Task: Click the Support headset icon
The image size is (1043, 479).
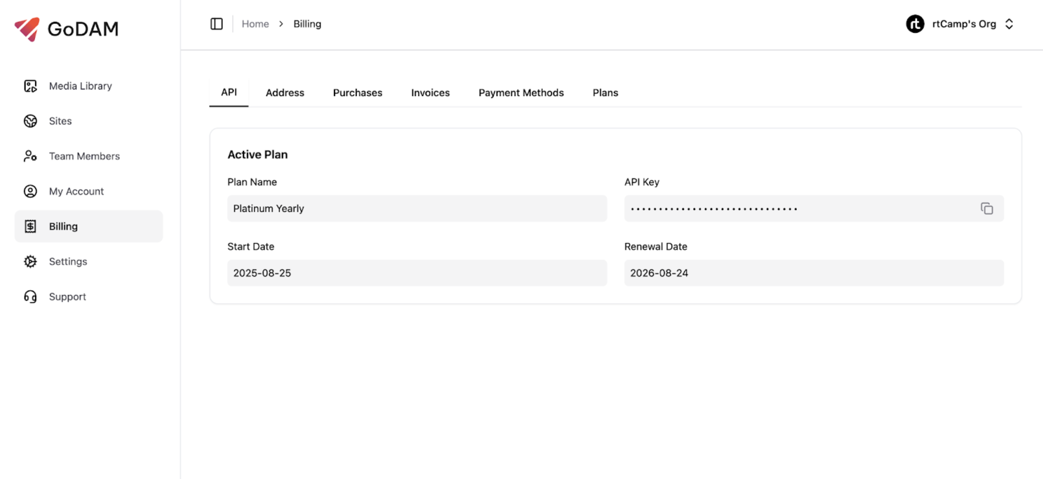Action: click(30, 296)
